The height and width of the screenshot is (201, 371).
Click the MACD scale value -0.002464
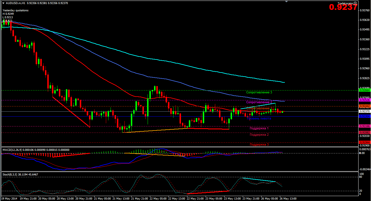click(365, 169)
